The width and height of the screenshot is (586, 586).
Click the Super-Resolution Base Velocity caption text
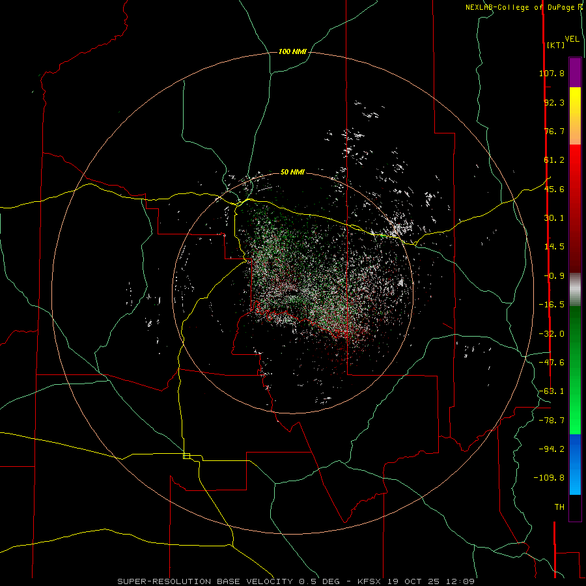296,581
